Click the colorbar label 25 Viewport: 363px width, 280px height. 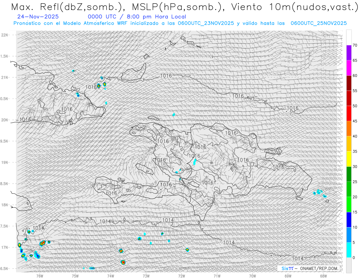355,182
